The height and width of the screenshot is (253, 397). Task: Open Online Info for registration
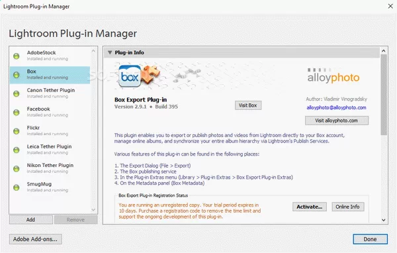pyautogui.click(x=347, y=207)
